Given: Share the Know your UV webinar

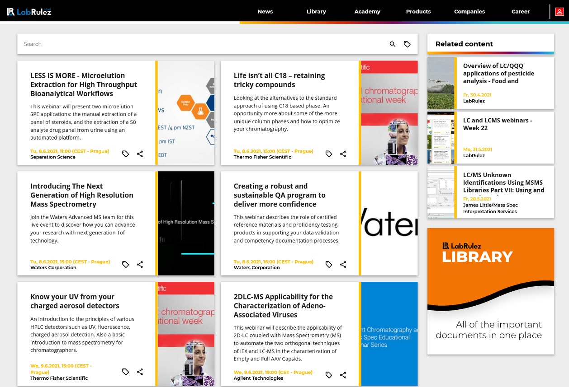Looking at the screenshot, I should click(x=140, y=372).
